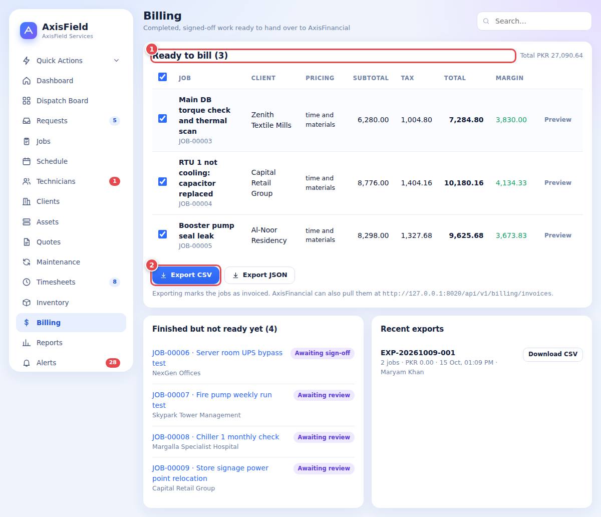Click the Search input field
601x517 pixels.
[534, 21]
